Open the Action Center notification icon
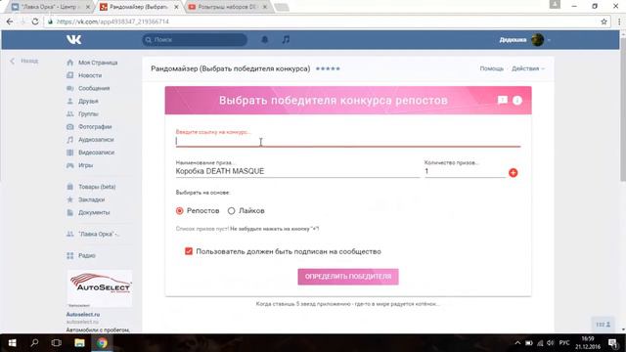Viewport: 626px width, 352px height. (613, 343)
